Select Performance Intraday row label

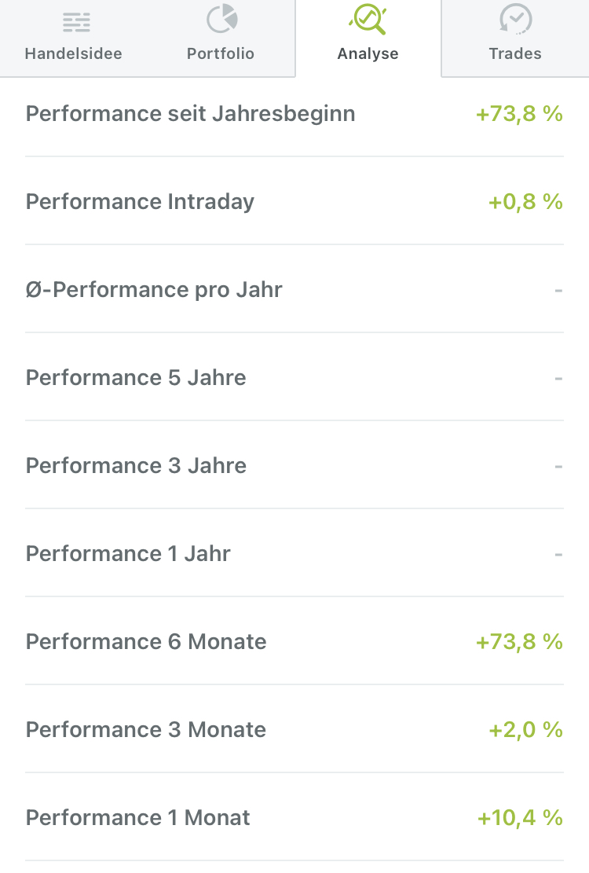[141, 202]
